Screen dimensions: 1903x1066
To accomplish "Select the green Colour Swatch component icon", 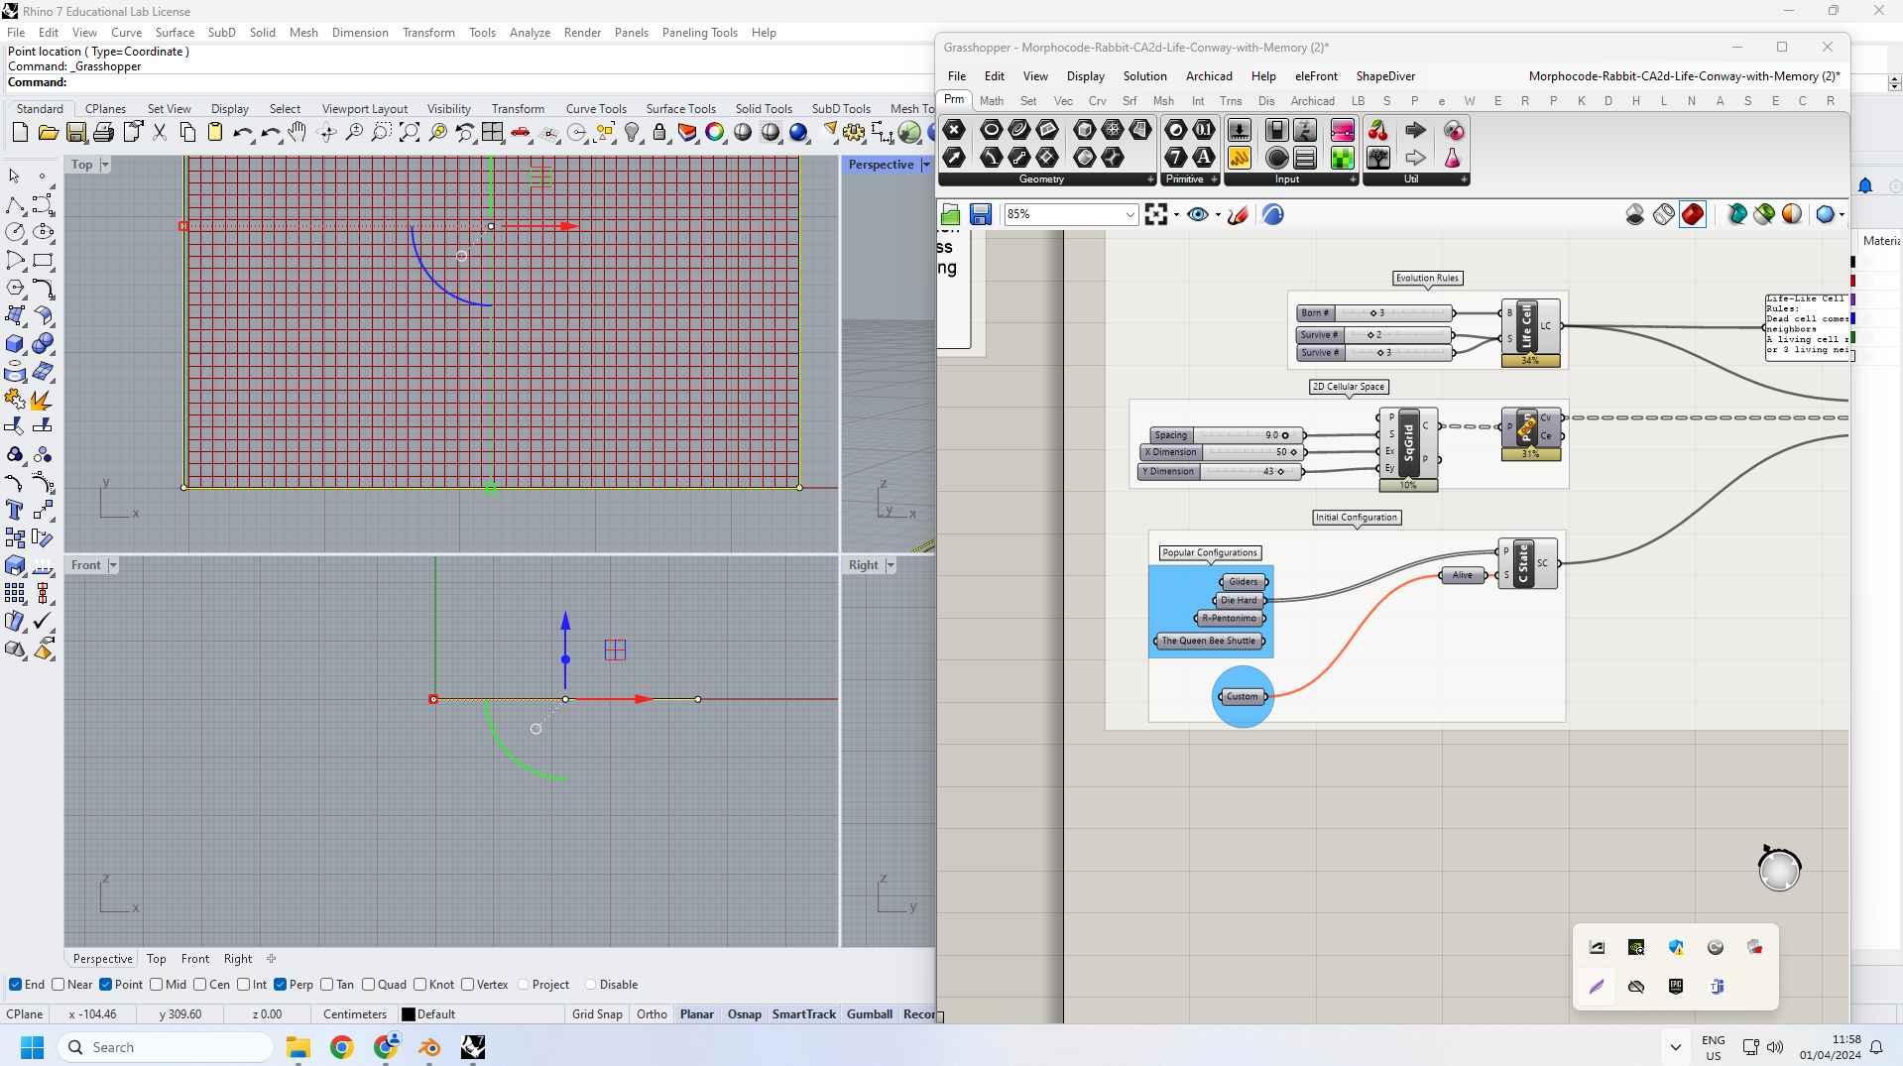I will [1342, 158].
